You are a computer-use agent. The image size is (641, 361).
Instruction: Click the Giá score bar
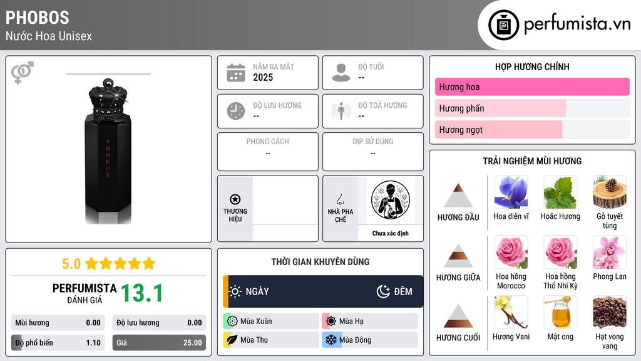pyautogui.click(x=159, y=343)
